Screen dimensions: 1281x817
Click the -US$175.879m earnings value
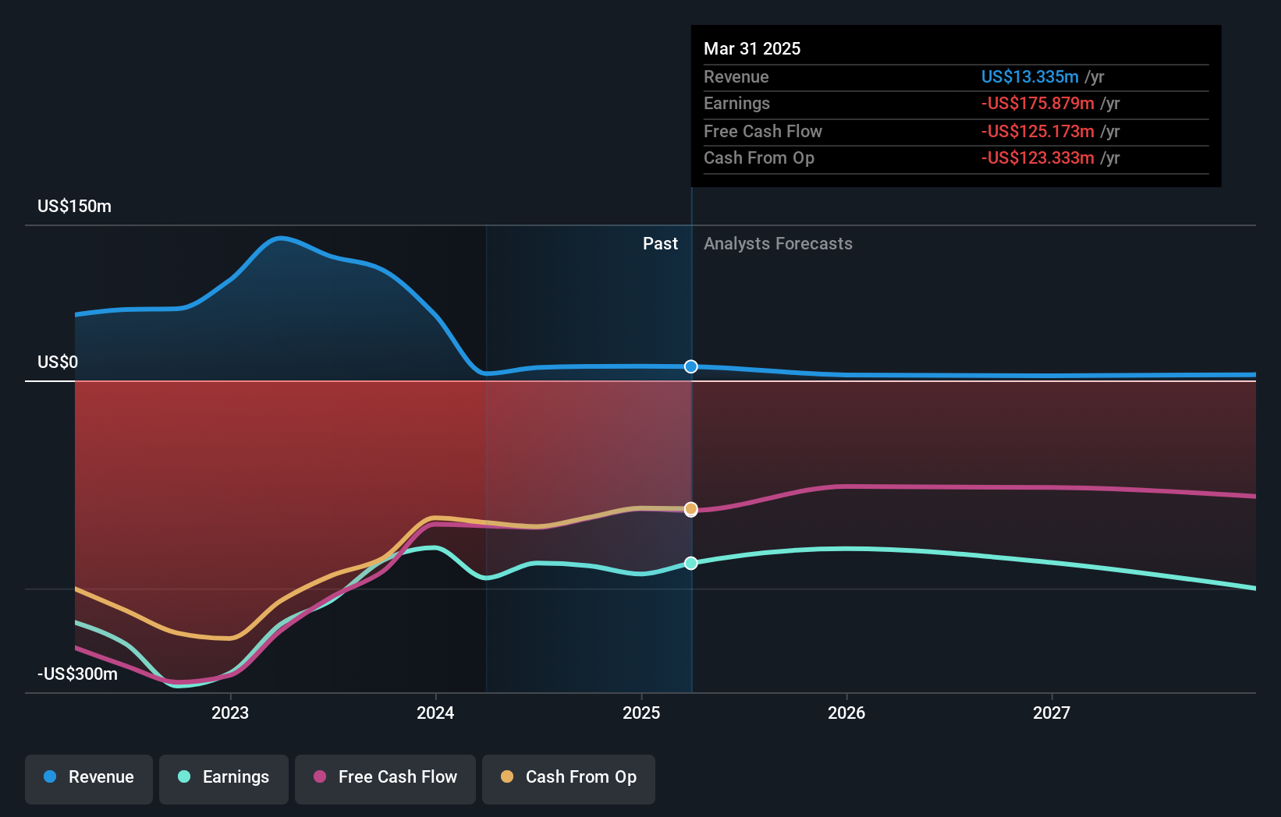[1038, 104]
